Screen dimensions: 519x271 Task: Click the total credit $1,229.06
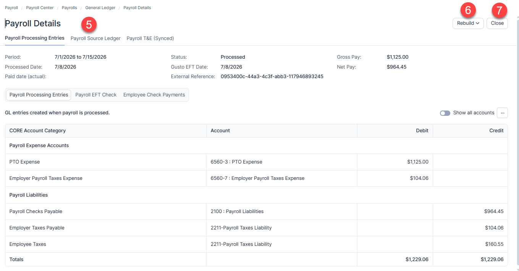(x=492, y=259)
